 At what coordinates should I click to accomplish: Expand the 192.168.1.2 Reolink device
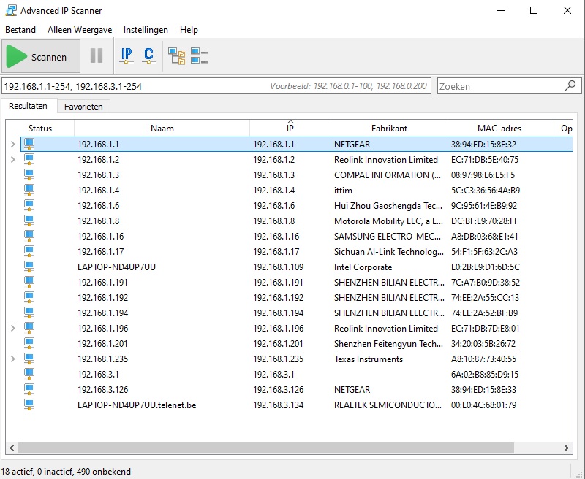coord(12,160)
